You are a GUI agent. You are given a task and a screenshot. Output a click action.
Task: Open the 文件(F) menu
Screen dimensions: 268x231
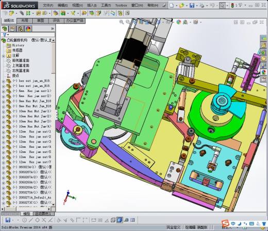[x=48, y=5]
